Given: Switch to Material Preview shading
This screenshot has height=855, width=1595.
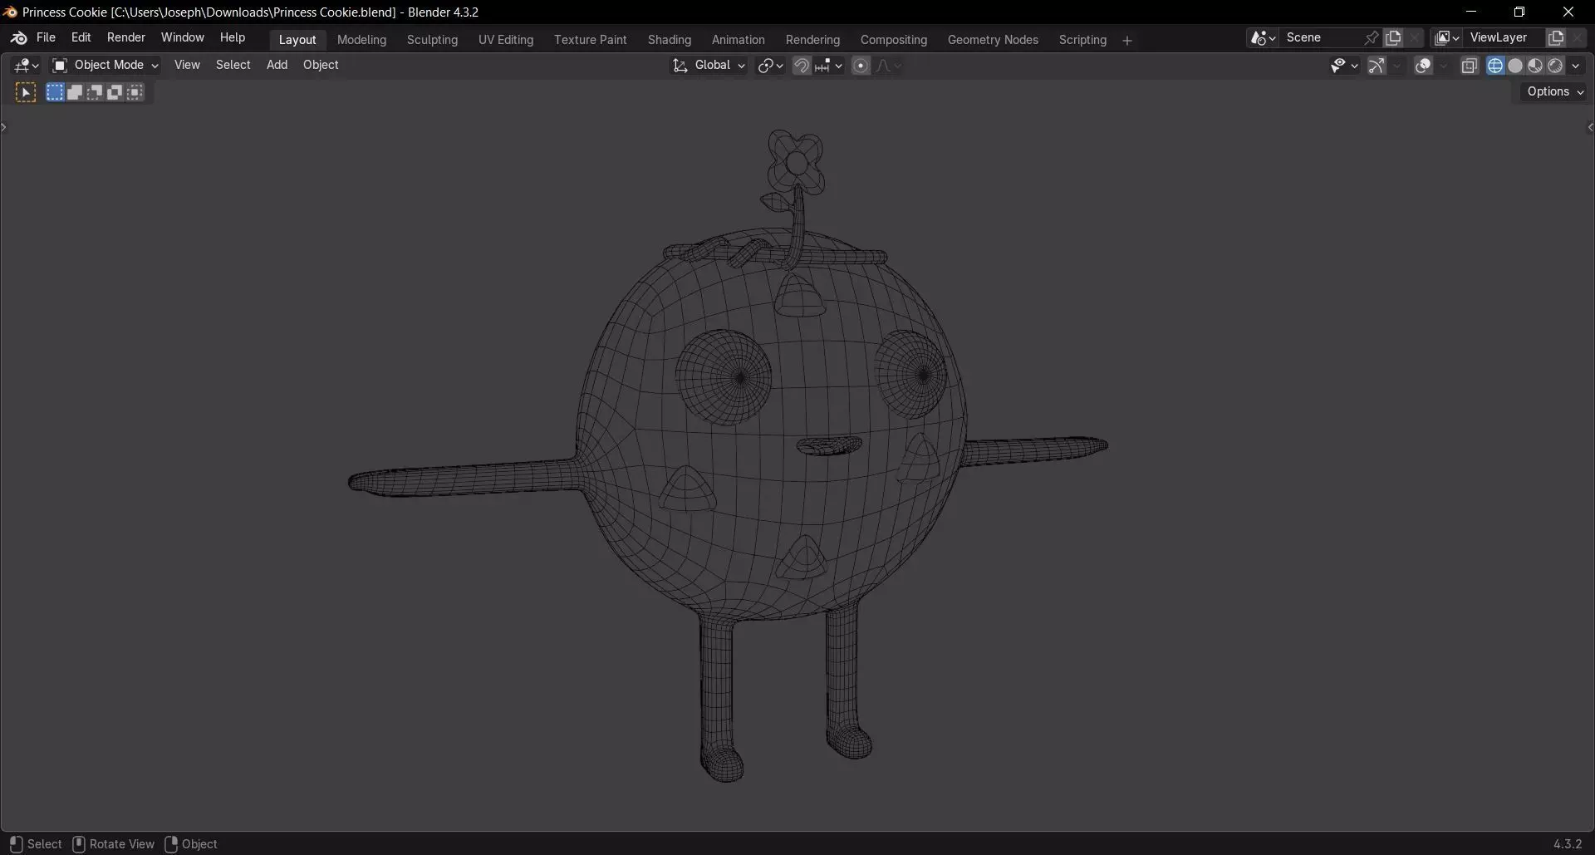Looking at the screenshot, I should (1535, 66).
